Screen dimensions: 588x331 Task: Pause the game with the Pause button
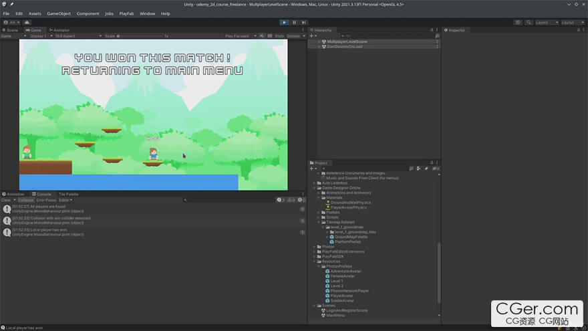[295, 23]
